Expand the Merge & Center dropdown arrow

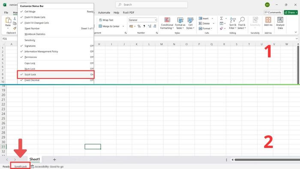coord(123,26)
